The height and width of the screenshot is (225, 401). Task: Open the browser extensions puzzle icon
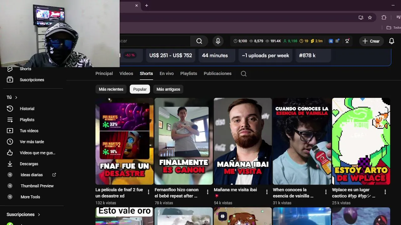[x=384, y=17]
